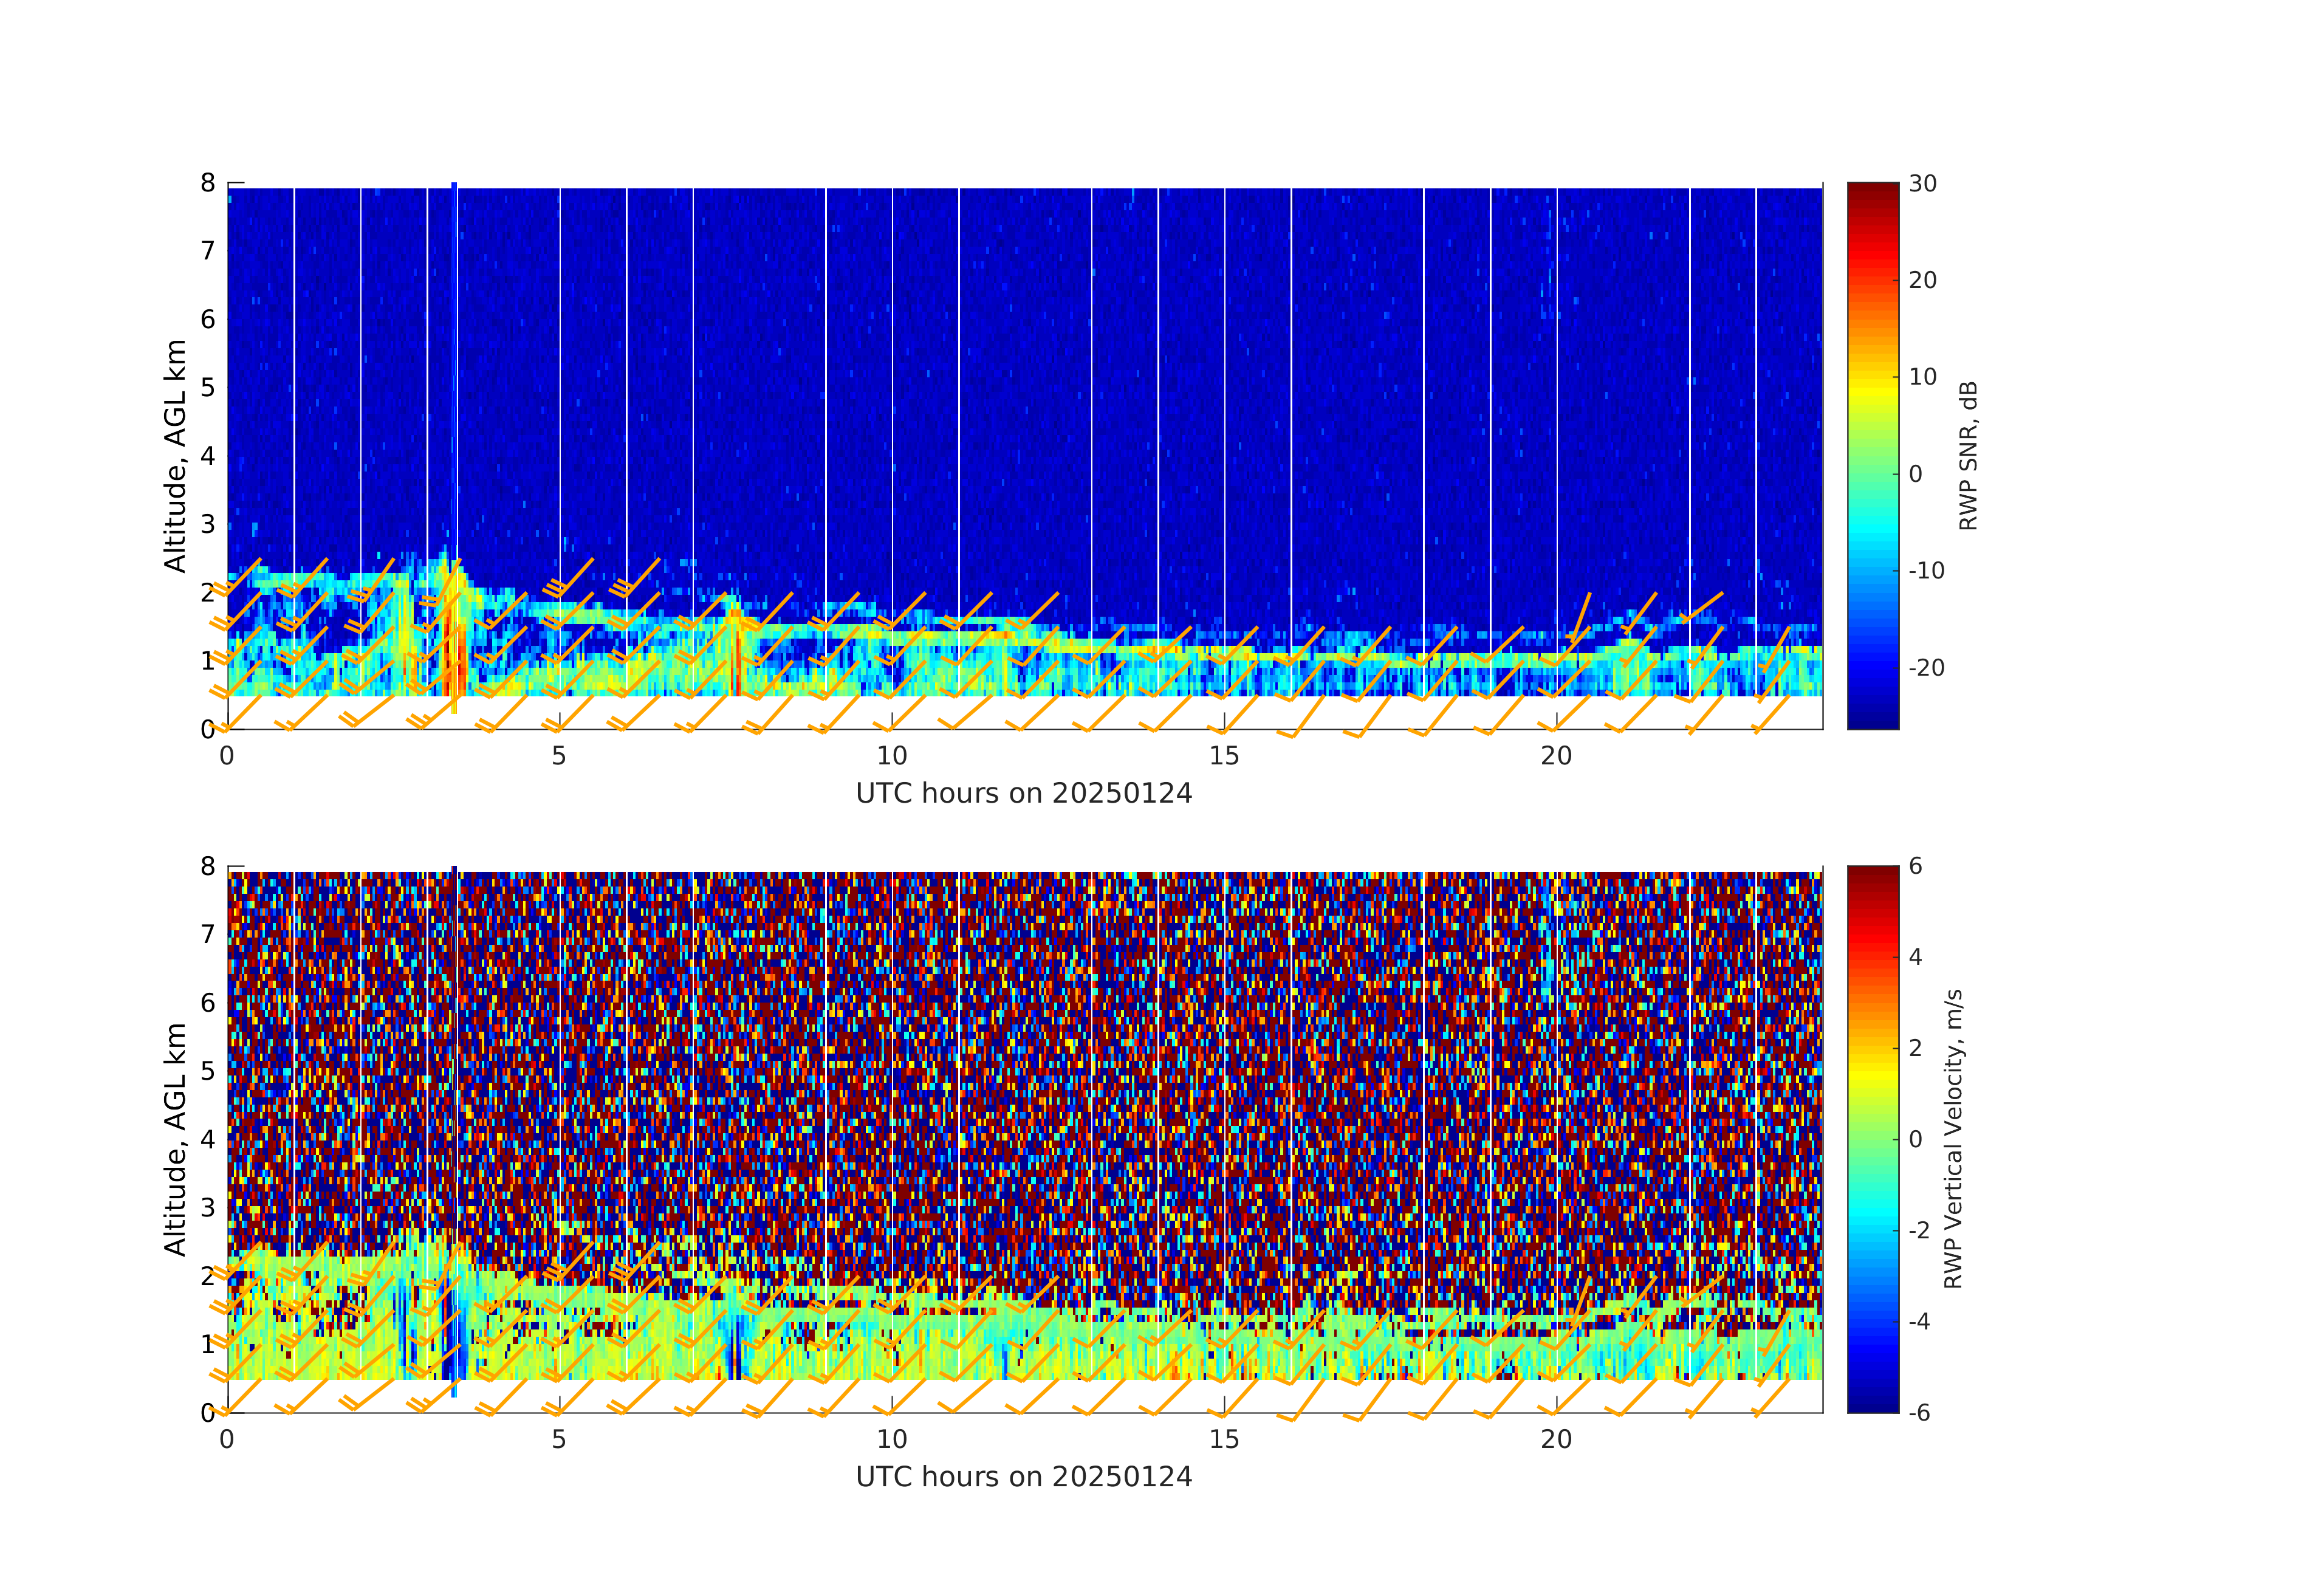Click the "RWP Vertical Velocity, m/s" colorbar label
The image size is (2324, 1595).
(1953, 1138)
